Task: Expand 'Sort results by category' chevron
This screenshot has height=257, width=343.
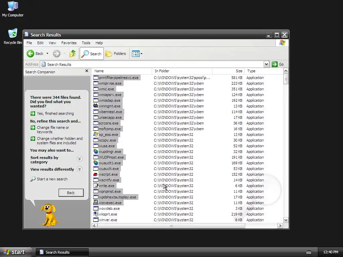Action: [80, 159]
